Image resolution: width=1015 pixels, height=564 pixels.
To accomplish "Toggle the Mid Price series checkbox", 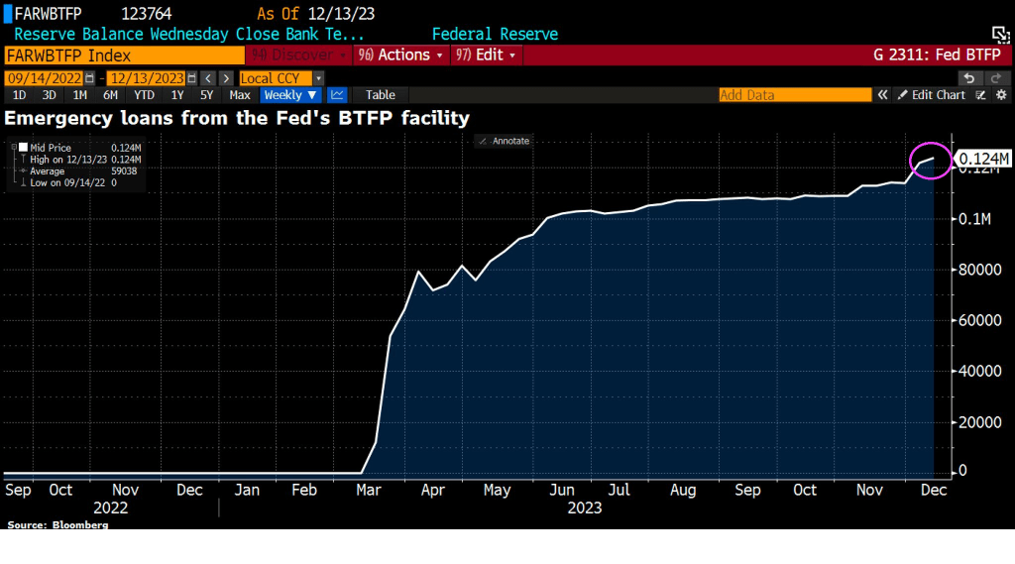I will (x=24, y=147).
